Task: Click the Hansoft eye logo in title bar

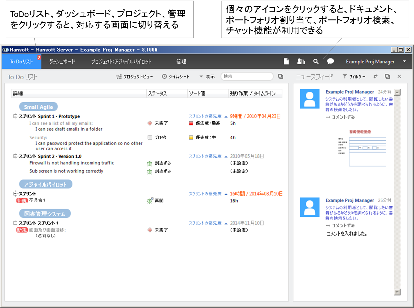Action: click(6, 50)
